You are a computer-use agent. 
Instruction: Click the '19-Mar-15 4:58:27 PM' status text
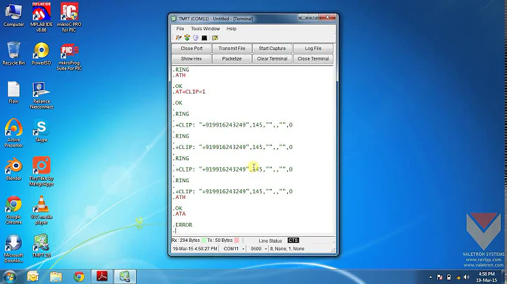tap(194, 249)
